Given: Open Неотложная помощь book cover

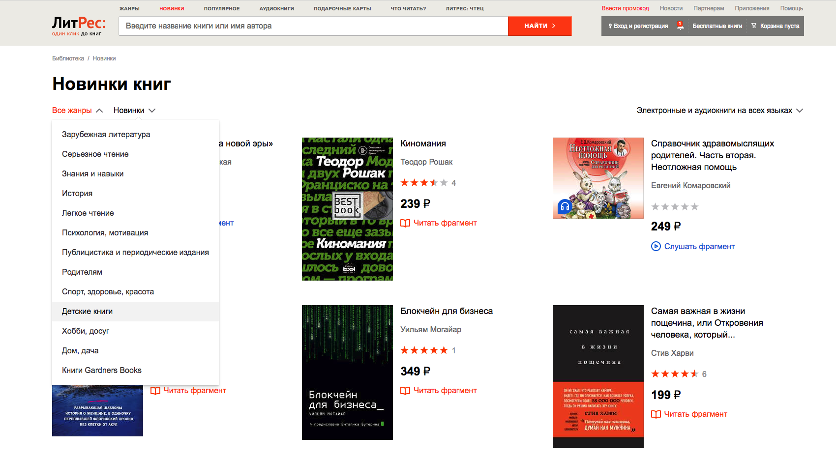Looking at the screenshot, I should click(598, 178).
